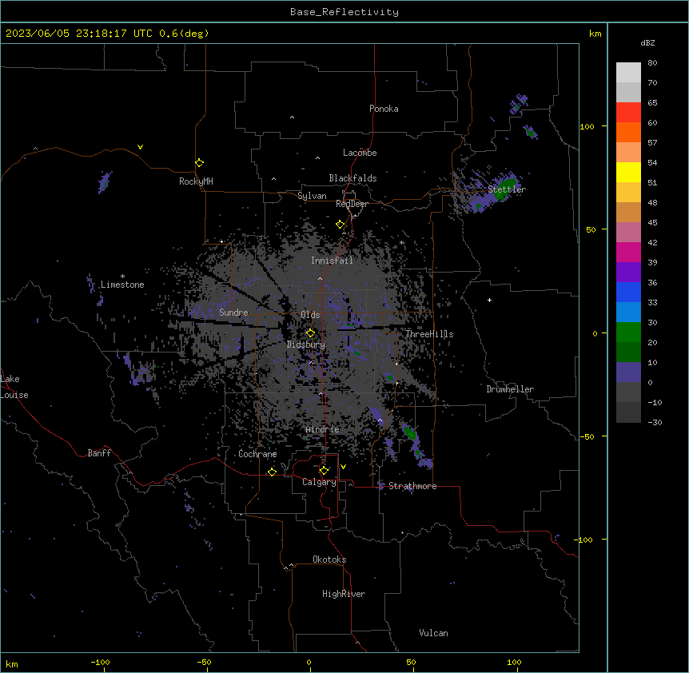Image resolution: width=689 pixels, height=673 pixels.
Task: Click the 80 value on the dBZ scale
Action: [652, 63]
